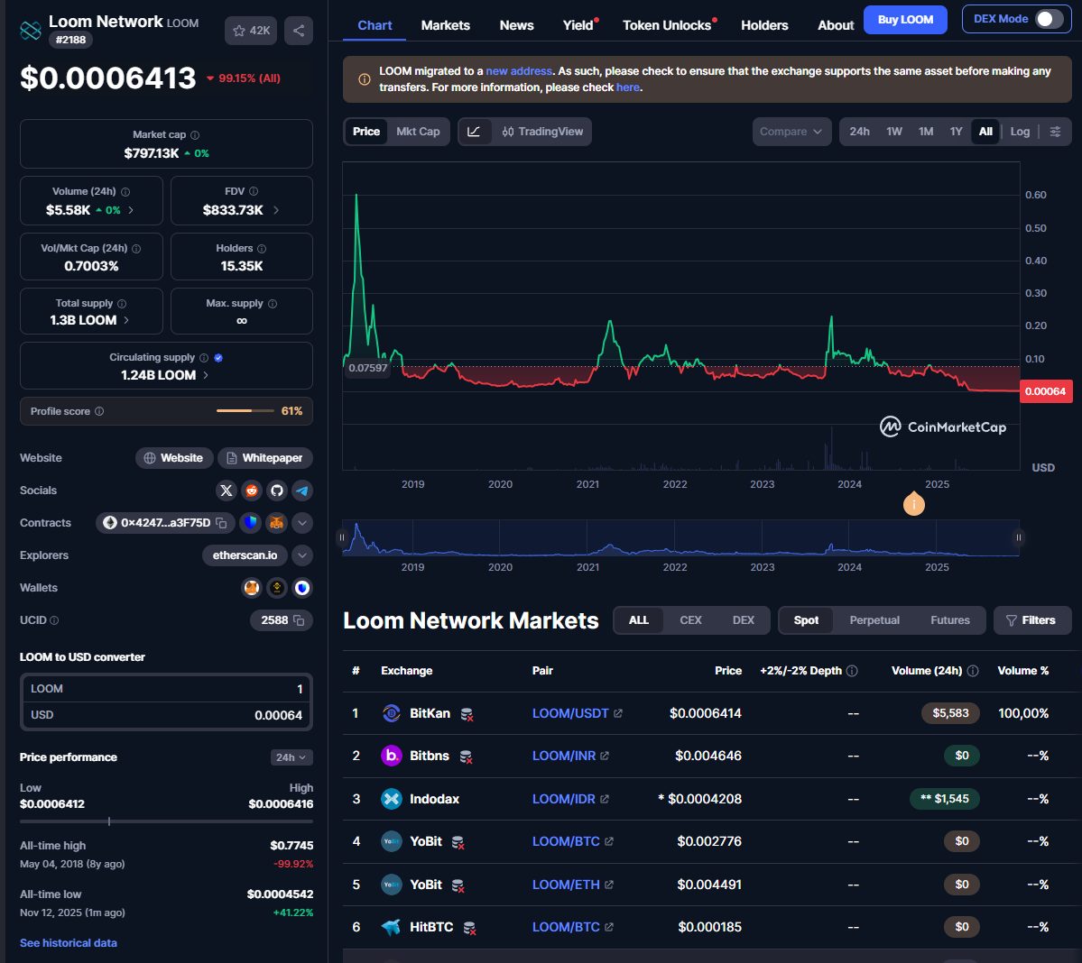
Task: Open the LOOM/USDT pair link on BitKan
Action: (570, 712)
